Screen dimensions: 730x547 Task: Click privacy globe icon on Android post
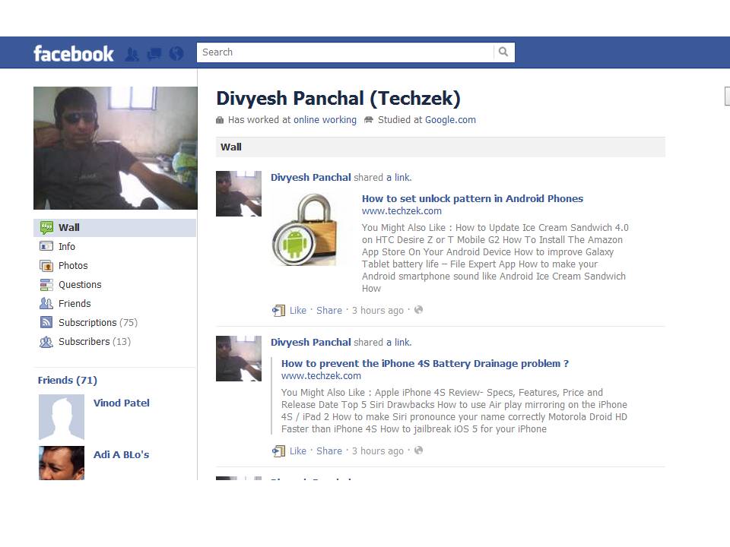pyautogui.click(x=418, y=310)
